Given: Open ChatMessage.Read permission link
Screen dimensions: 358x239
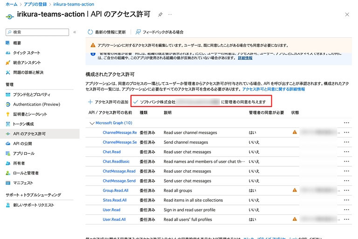Looking at the screenshot, I should (119, 171).
